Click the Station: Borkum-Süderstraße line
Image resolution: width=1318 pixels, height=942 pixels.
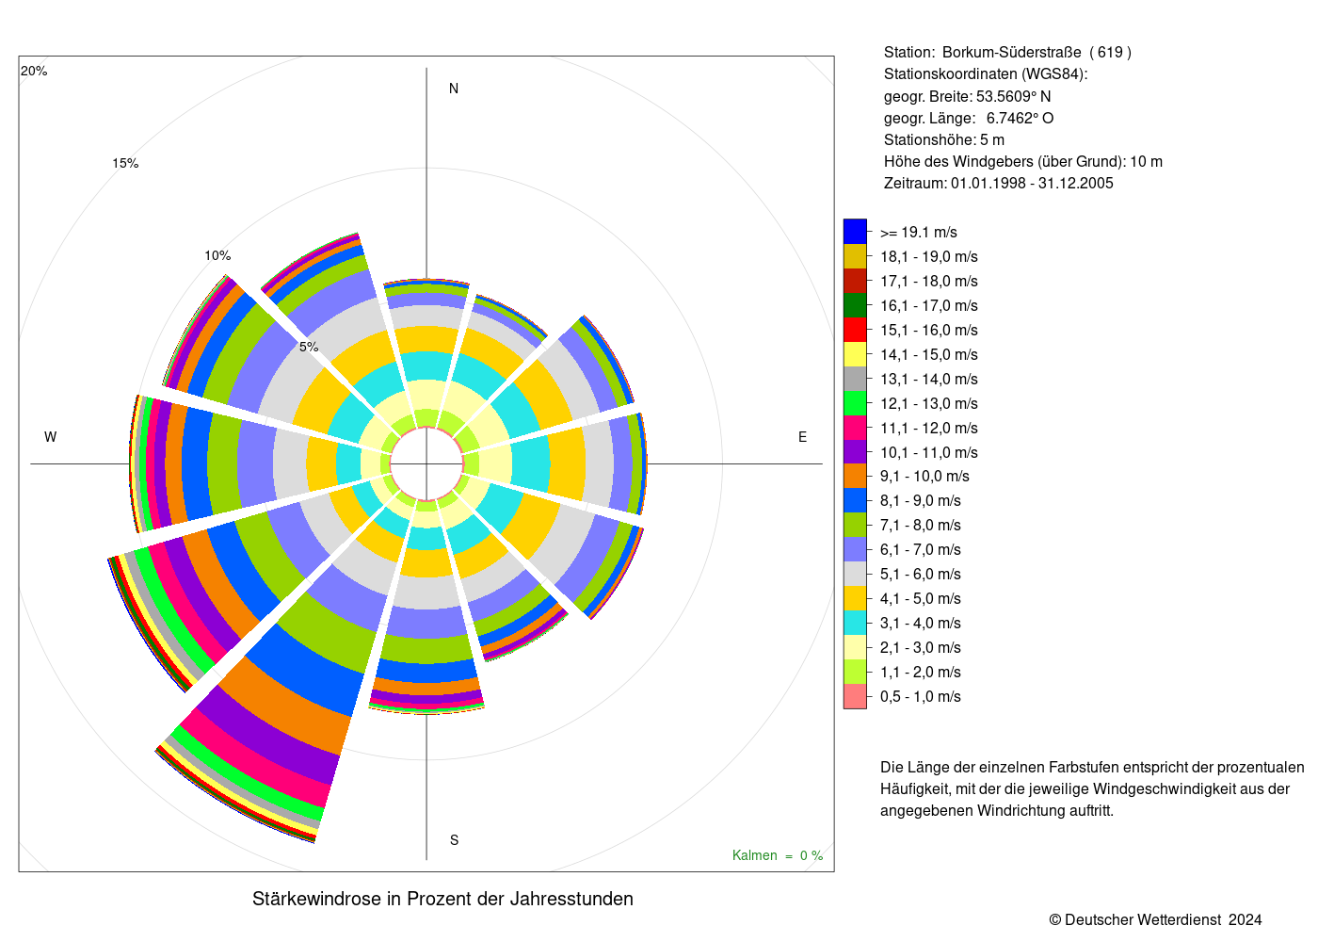click(1007, 53)
